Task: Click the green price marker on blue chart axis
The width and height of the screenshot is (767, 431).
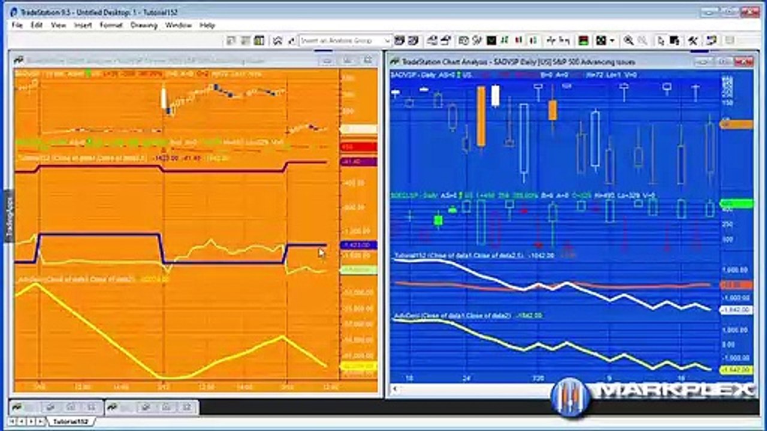Action: (x=736, y=204)
